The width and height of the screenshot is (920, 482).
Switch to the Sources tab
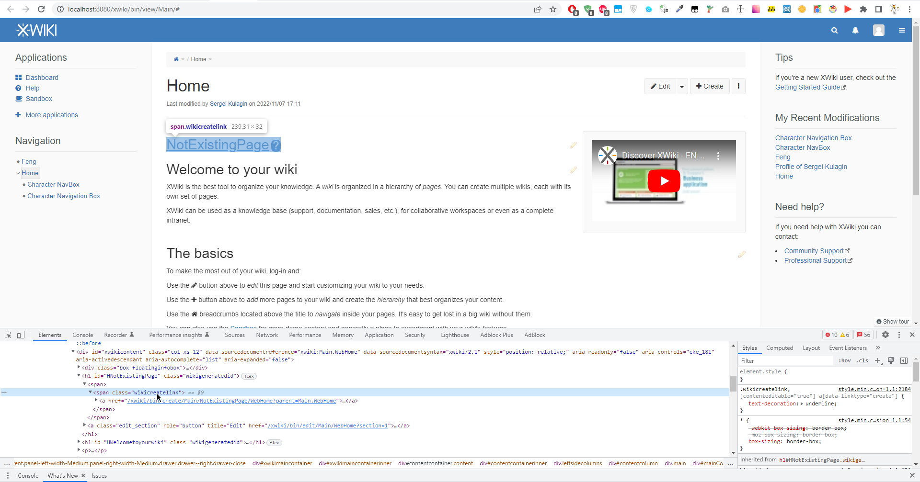pos(235,335)
